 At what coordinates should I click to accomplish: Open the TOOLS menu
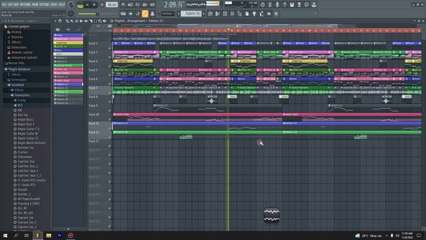coord(55,5)
